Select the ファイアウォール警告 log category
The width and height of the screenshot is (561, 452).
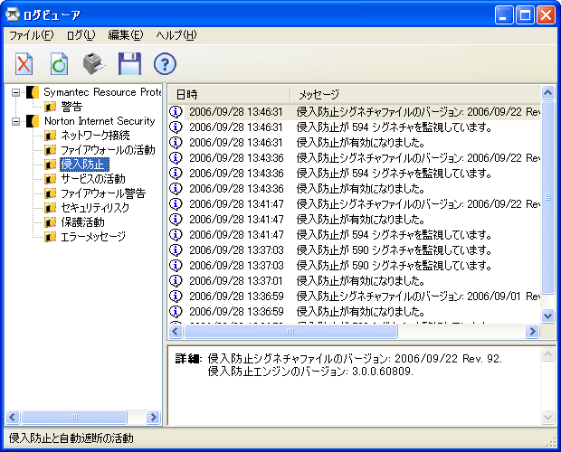pyautogui.click(x=103, y=193)
